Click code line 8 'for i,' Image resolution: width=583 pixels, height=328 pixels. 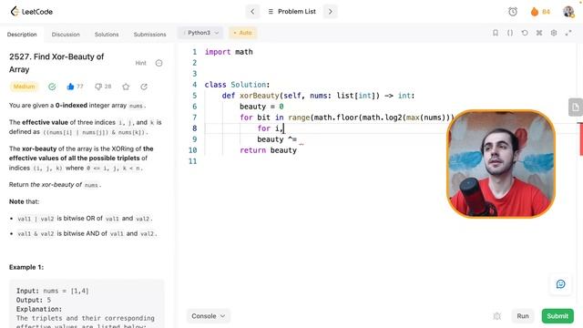271,128
